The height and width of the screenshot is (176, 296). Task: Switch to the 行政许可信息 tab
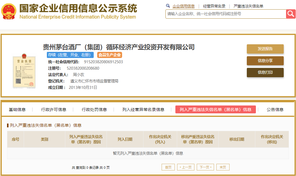point(54,110)
